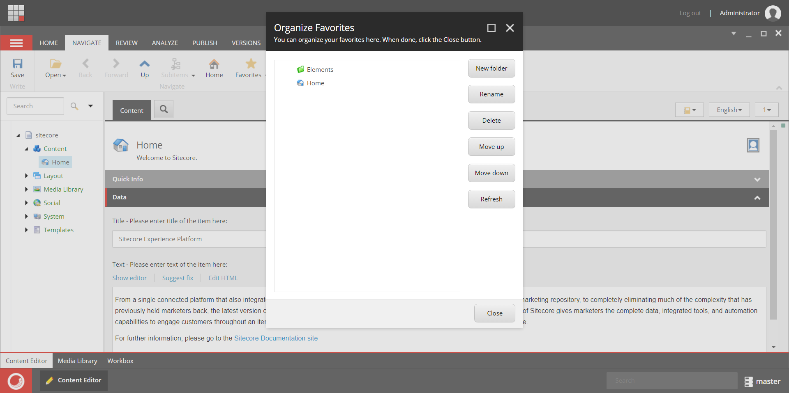Open the version number 1 dropdown
This screenshot has width=789, height=393.
766,110
